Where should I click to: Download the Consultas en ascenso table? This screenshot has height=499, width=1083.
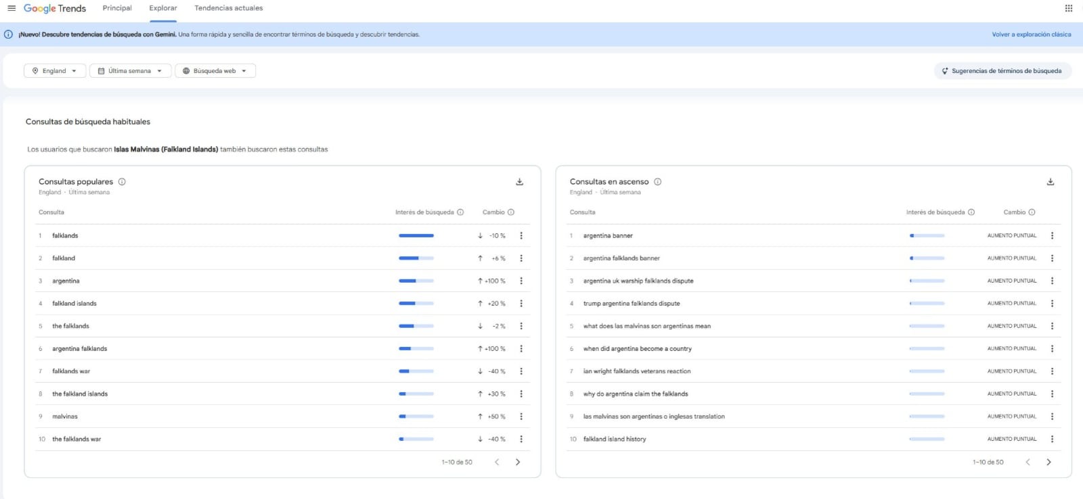click(1051, 182)
